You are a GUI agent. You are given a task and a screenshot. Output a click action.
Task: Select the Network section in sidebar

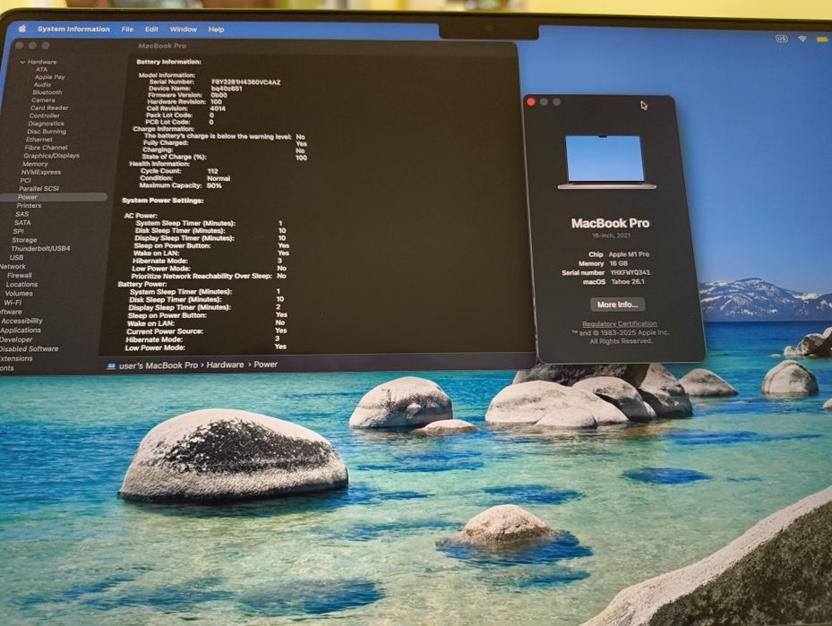13,266
